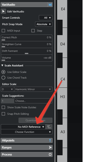Screen dimensions: 99x162
Task: Check Show Scale Note Guides
Action: (x=4, y=107)
